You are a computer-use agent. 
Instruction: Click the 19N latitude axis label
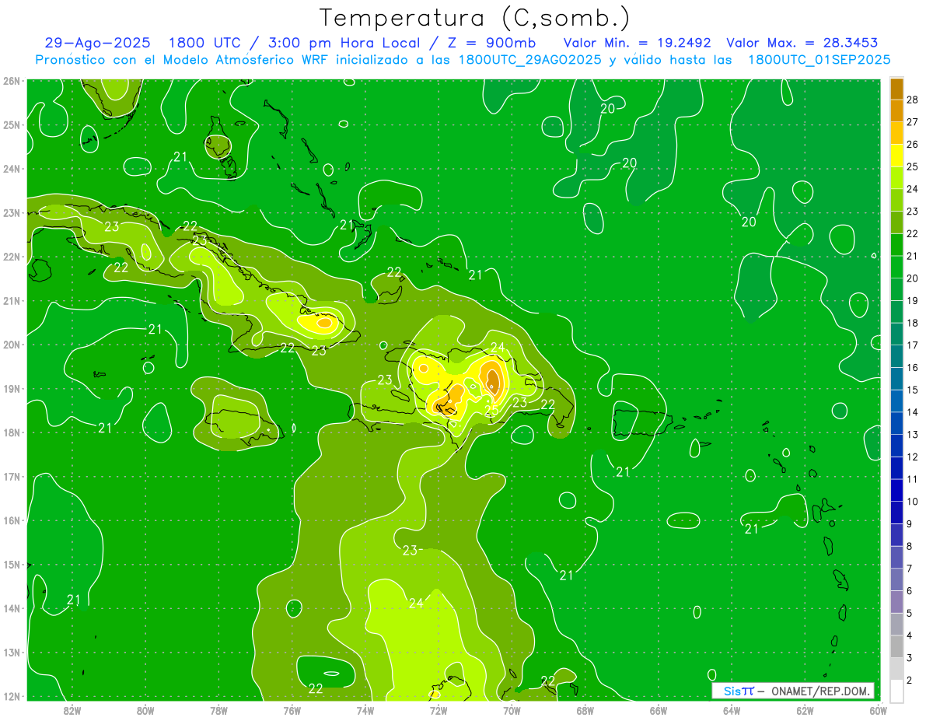pos(12,388)
